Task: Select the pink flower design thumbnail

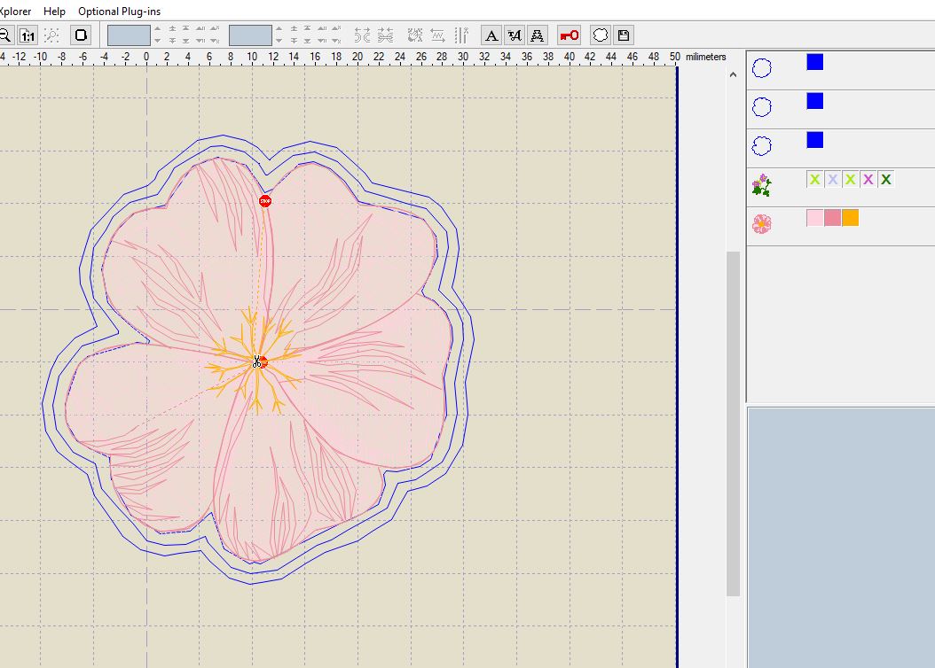Action: click(x=761, y=223)
